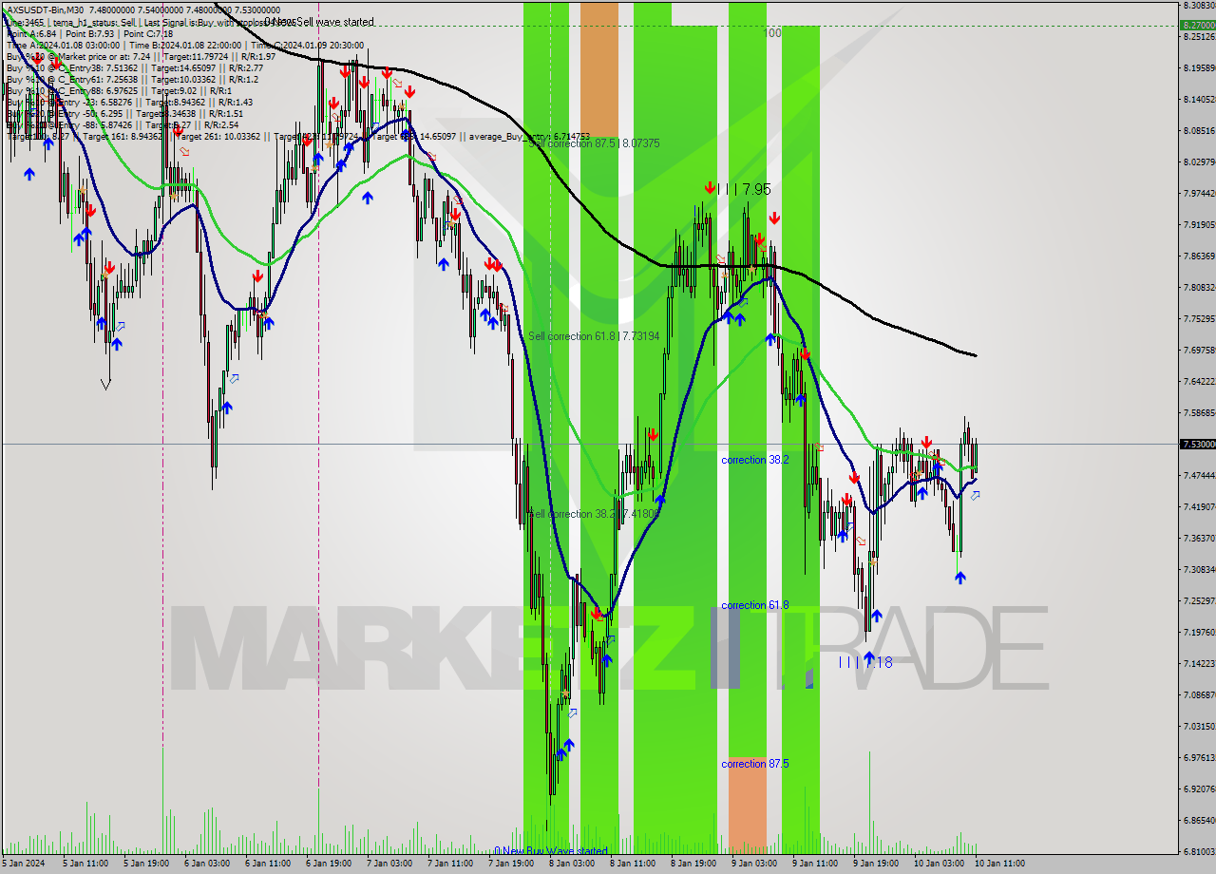Click the '8 Jan 03:00' time axis label

tap(573, 864)
